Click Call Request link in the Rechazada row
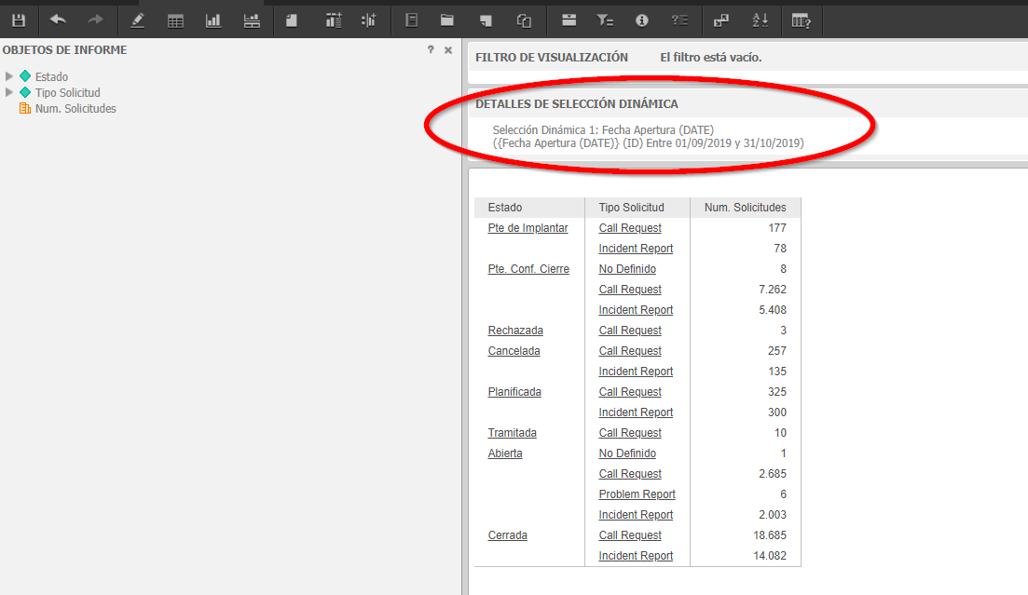 click(x=630, y=331)
